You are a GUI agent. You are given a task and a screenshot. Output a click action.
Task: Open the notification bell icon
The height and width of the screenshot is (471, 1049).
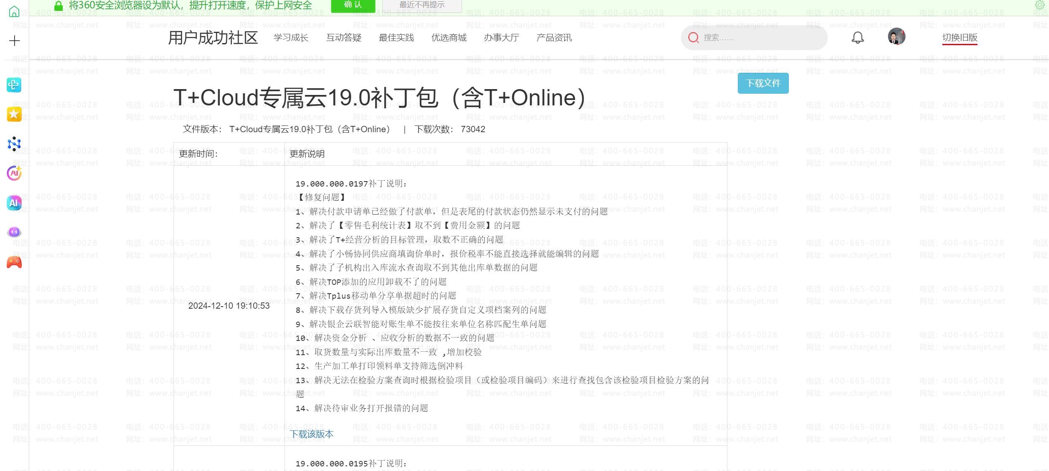coord(857,38)
